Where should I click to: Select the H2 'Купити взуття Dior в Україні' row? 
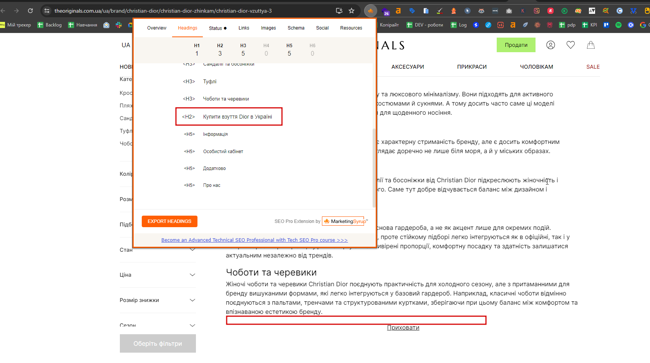[x=229, y=117]
